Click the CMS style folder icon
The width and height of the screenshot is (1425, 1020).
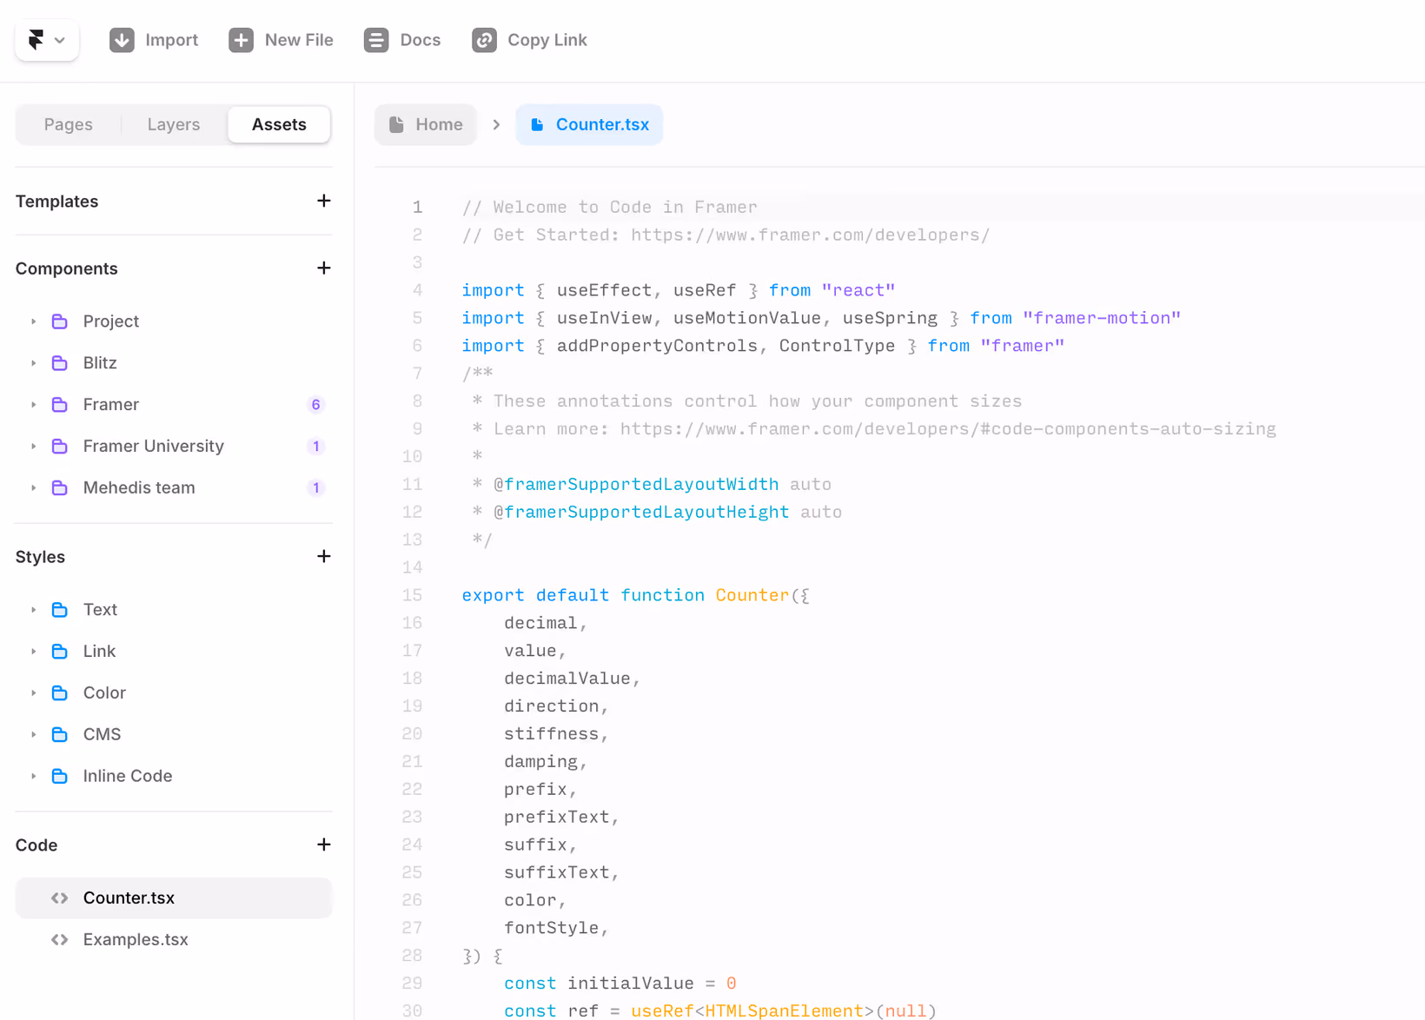pyautogui.click(x=59, y=735)
